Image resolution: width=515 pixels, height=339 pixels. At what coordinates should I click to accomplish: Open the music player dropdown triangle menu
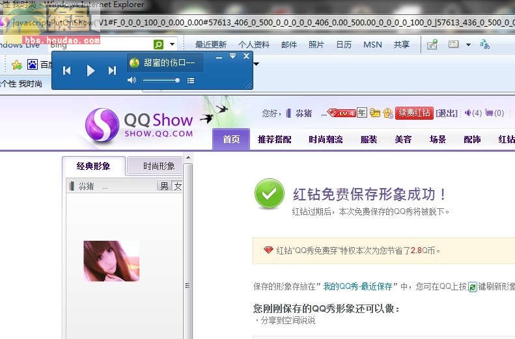click(232, 56)
